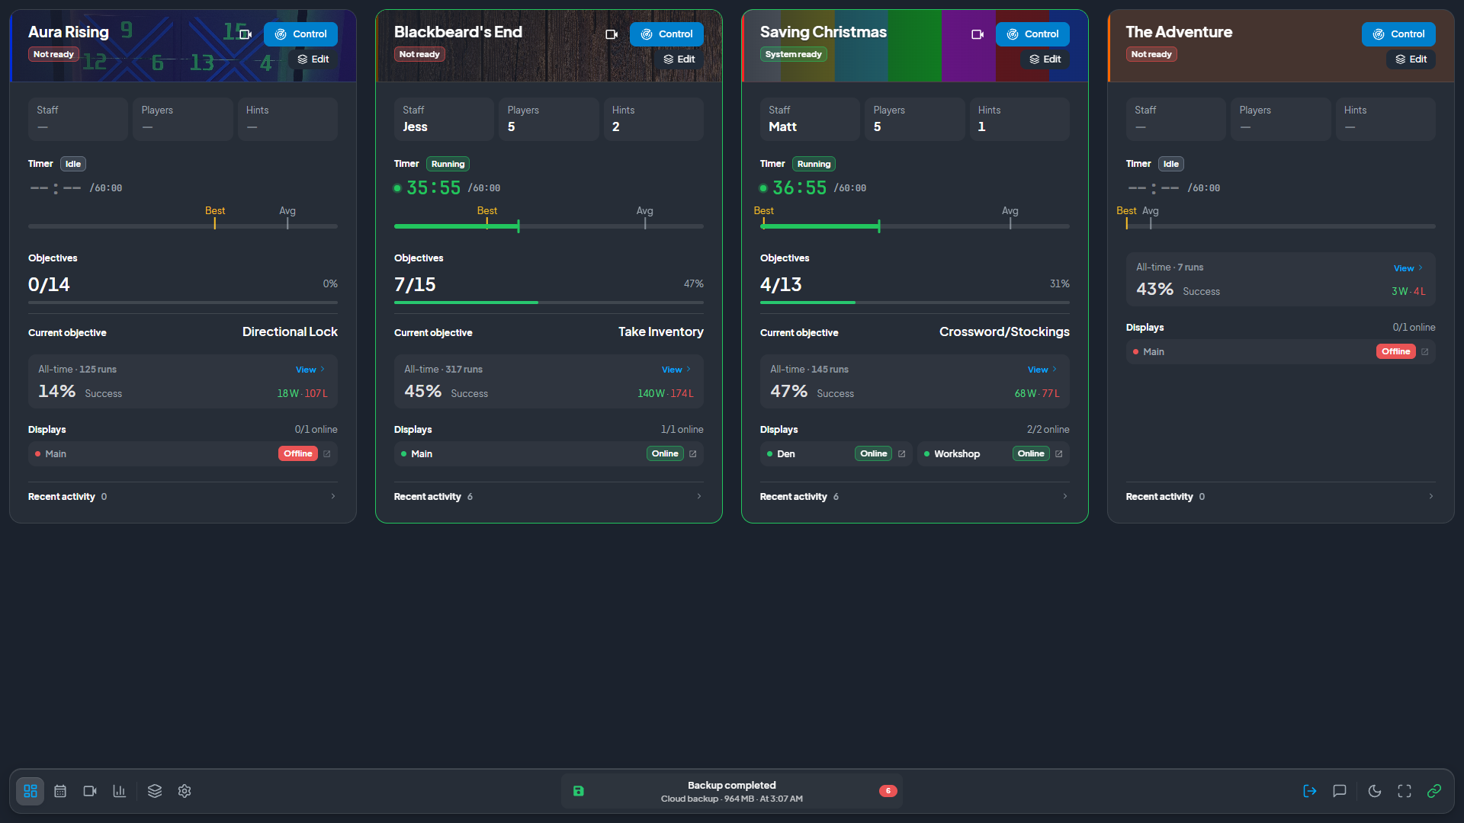Click Edit button for The Adventure
The height and width of the screenshot is (823, 1464).
(x=1411, y=59)
